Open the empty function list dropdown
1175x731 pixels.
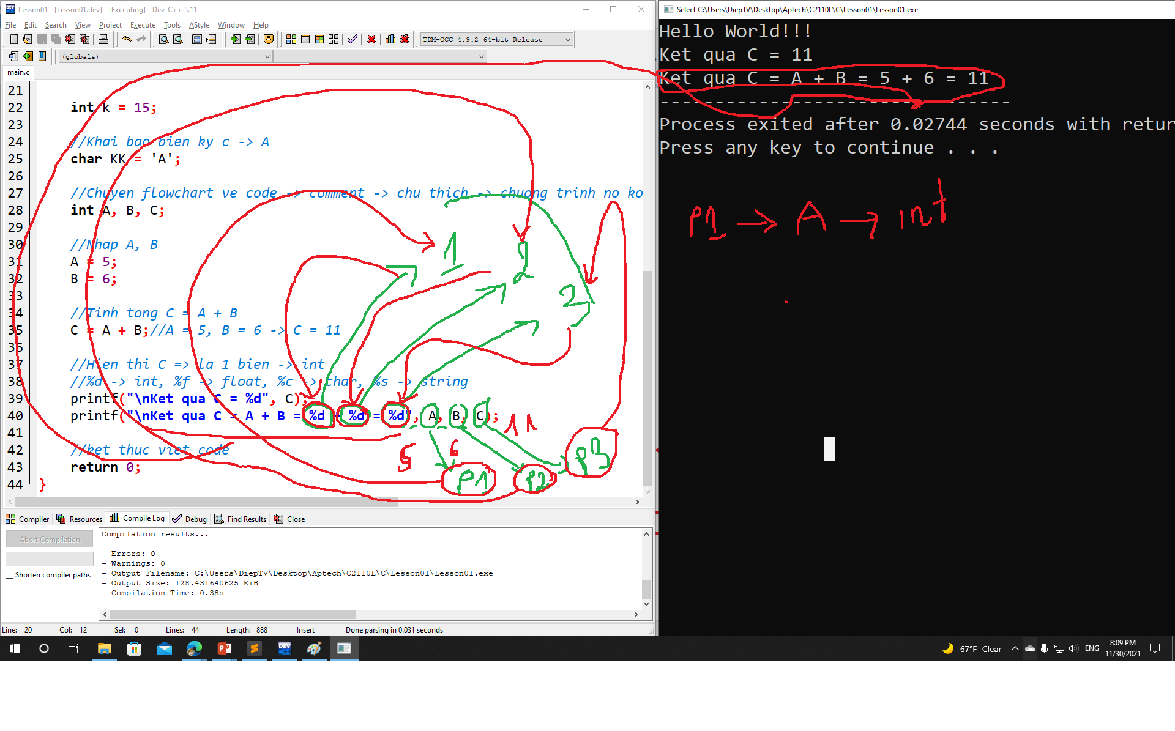coord(481,56)
